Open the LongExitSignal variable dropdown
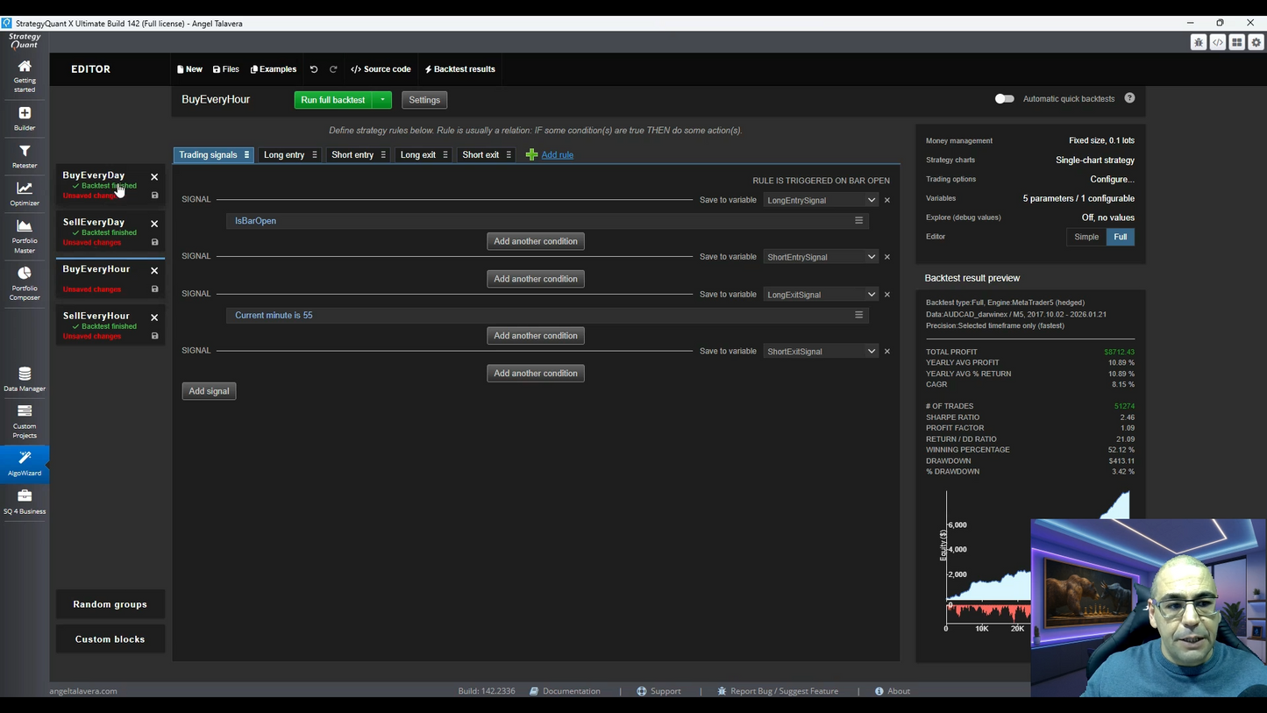 click(x=821, y=295)
